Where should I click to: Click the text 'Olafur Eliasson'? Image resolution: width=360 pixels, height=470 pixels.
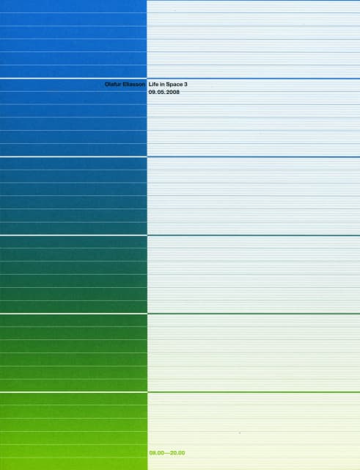[125, 84]
